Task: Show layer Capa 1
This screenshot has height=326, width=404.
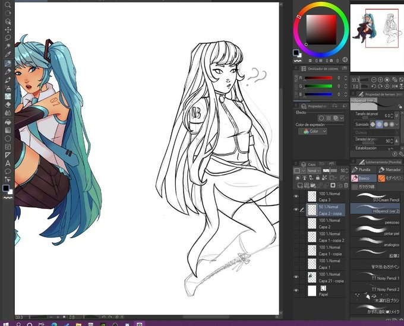Action: click(296, 264)
